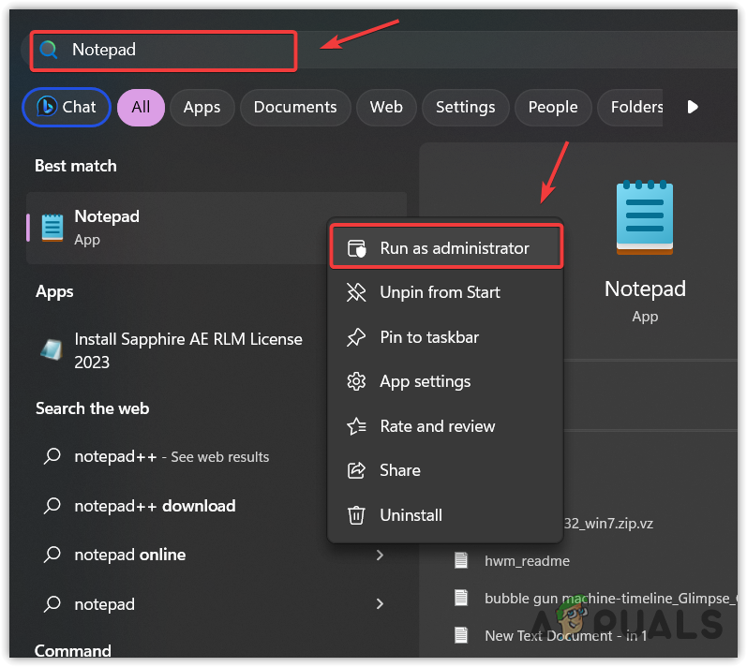
Task: Choose Uninstall in context menu
Action: point(446,515)
